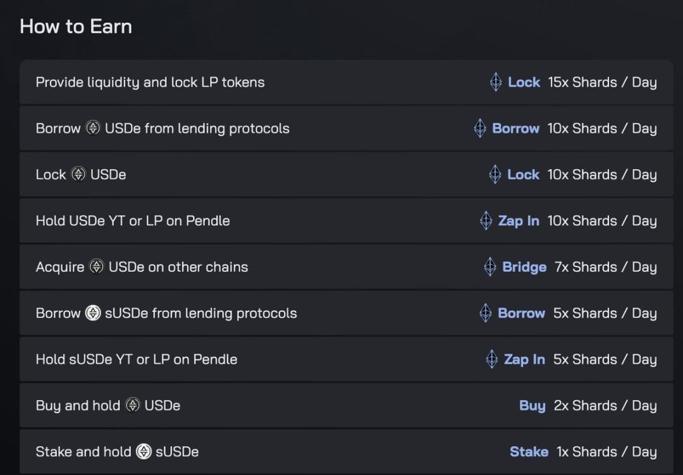Click the diamond icon beside Zap In for USDe
Screen dimensions: 683x475
486,220
